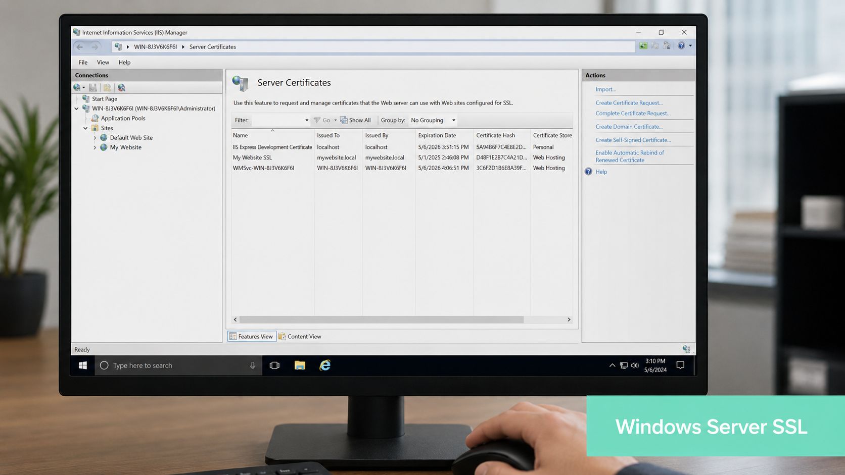Click the Help link in the Actions pane
Viewport: 845px width, 475px height.
tap(601, 172)
